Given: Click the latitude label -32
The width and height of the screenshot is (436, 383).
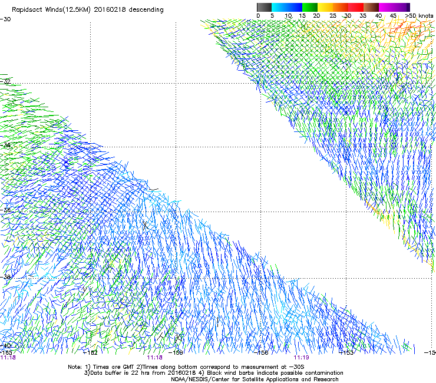Looking at the screenshot, I should (x=5, y=81).
